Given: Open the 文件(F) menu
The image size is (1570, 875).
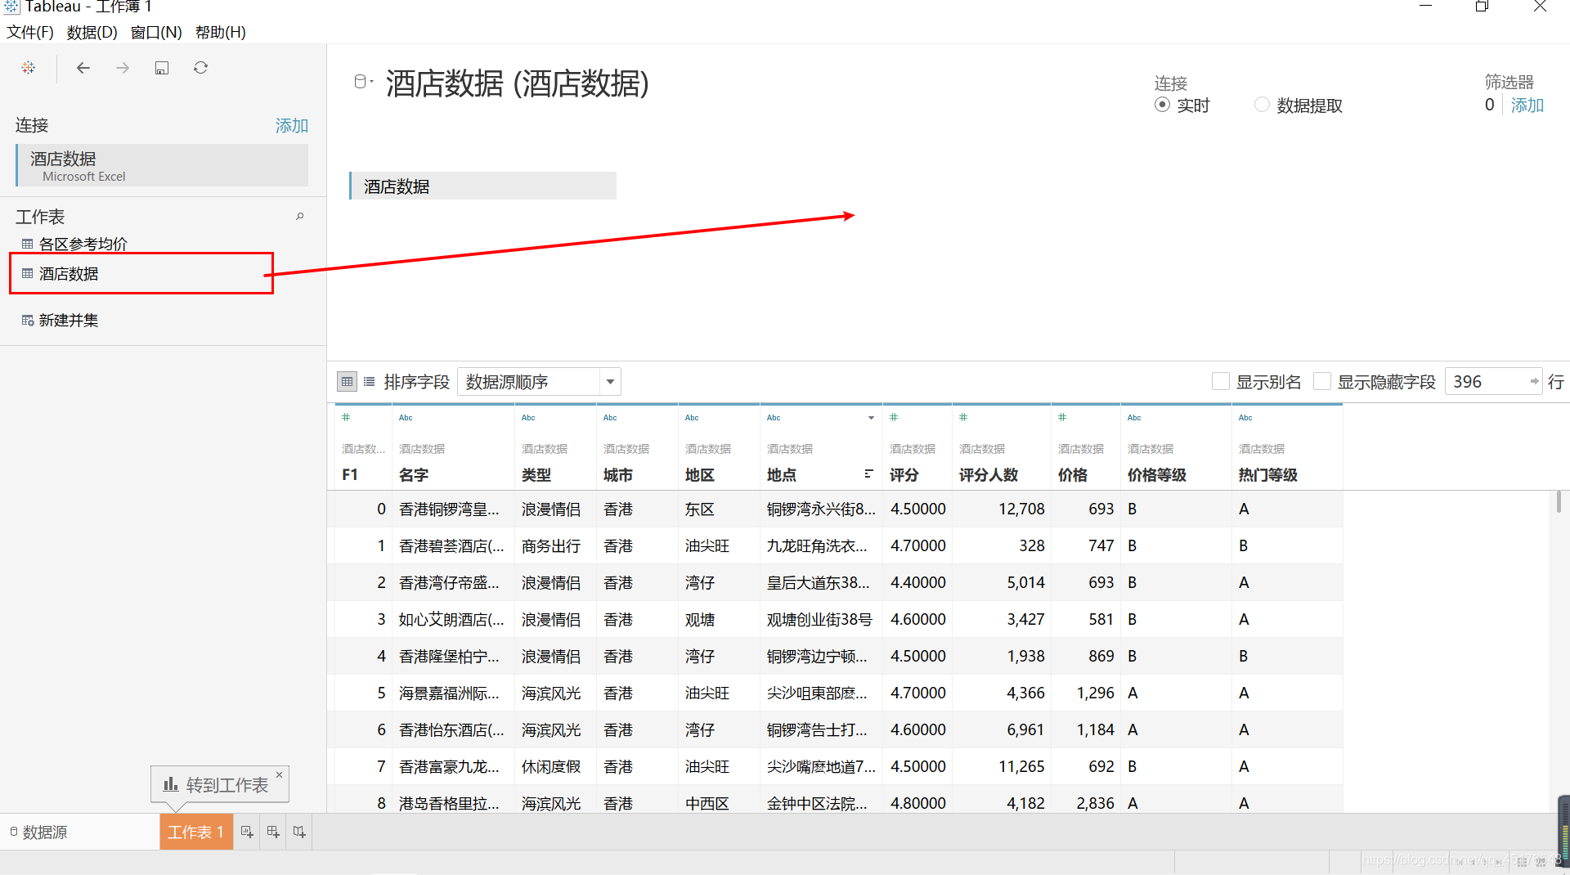Looking at the screenshot, I should [x=30, y=32].
